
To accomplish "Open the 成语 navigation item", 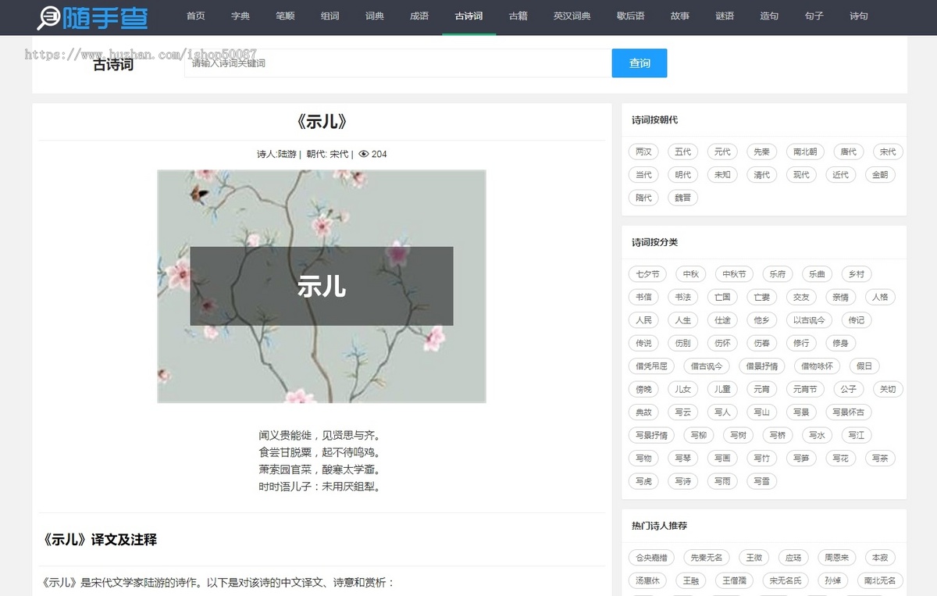I will pos(419,16).
